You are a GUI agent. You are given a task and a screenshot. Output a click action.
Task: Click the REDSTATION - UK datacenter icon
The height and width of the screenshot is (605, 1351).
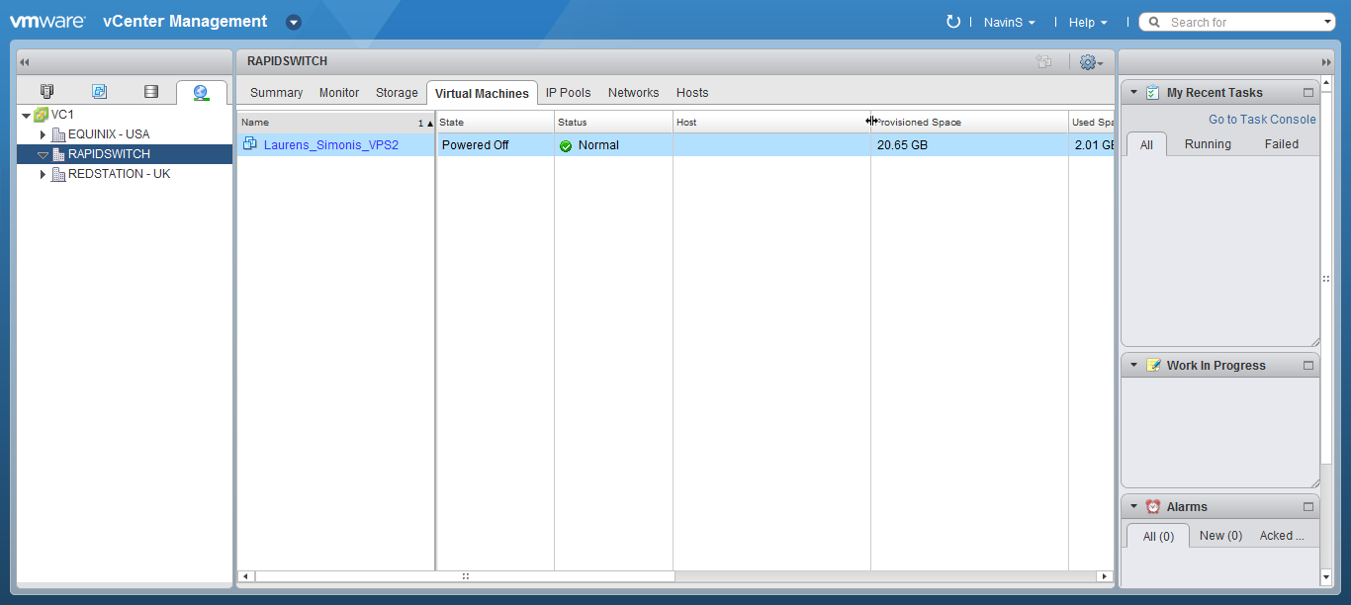pos(58,174)
